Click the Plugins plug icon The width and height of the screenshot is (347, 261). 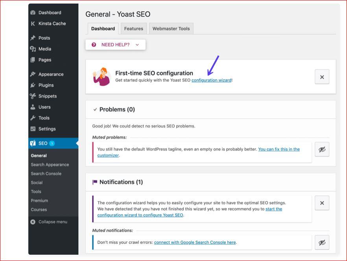pos(33,85)
